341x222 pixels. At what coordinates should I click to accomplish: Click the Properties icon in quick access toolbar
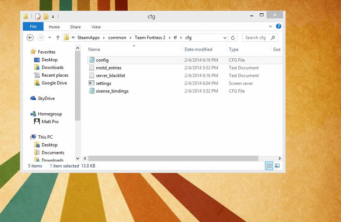pyautogui.click(x=38, y=17)
